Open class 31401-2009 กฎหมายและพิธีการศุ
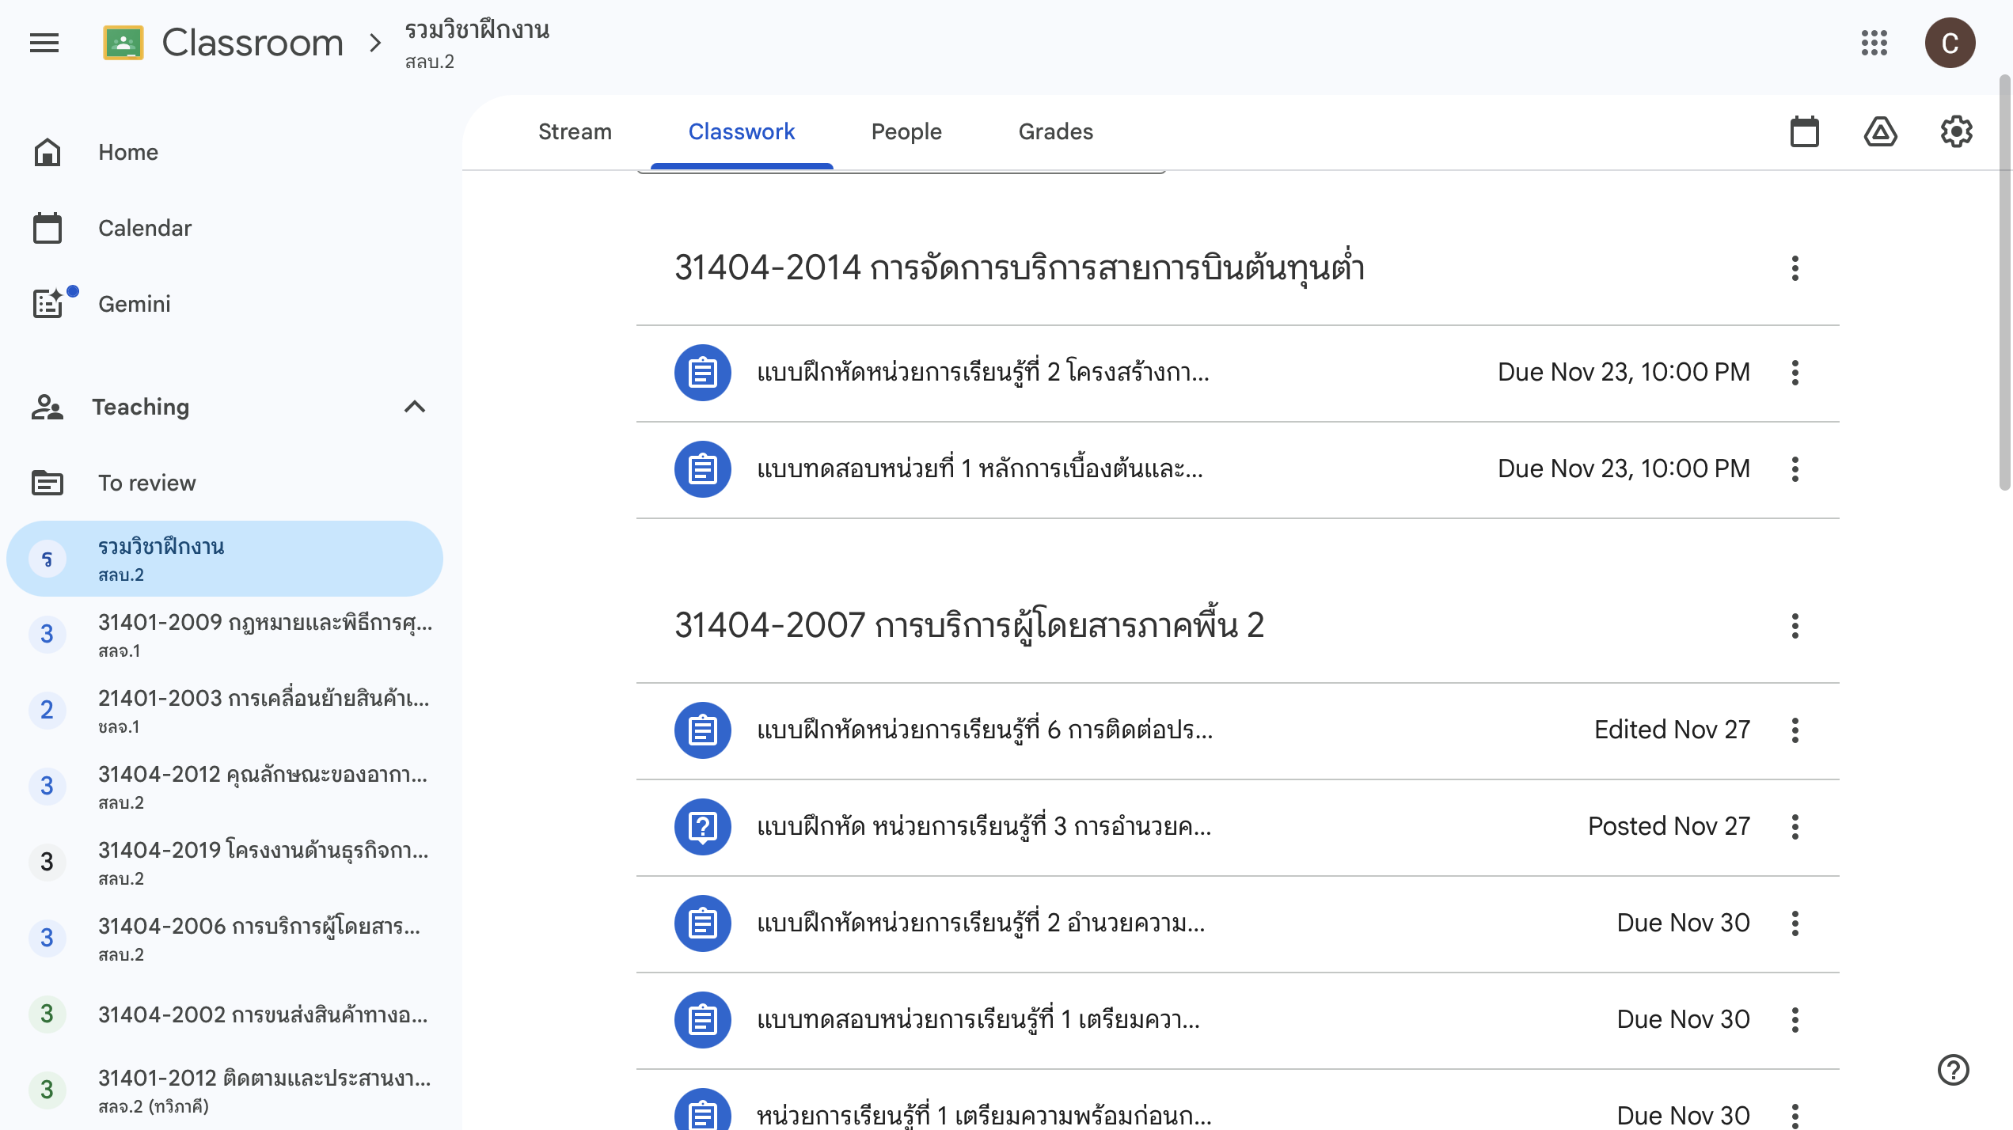The width and height of the screenshot is (2013, 1130). click(x=225, y=635)
